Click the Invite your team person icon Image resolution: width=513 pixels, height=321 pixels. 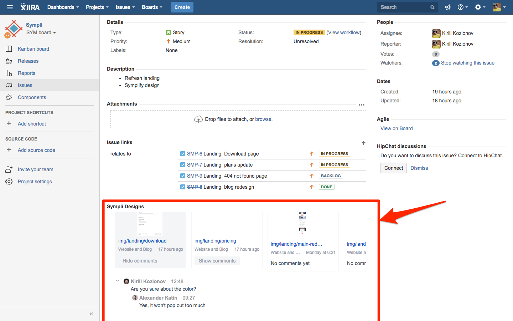9,169
